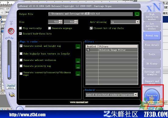The width and height of the screenshot is (168, 118).
Task: Open normal and height map options button
Action: pos(78,46)
